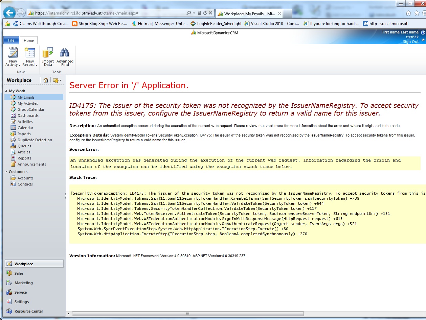The width and height of the screenshot is (426, 320).
Task: Click the Add to Favorites bar star icon
Action: [7, 24]
